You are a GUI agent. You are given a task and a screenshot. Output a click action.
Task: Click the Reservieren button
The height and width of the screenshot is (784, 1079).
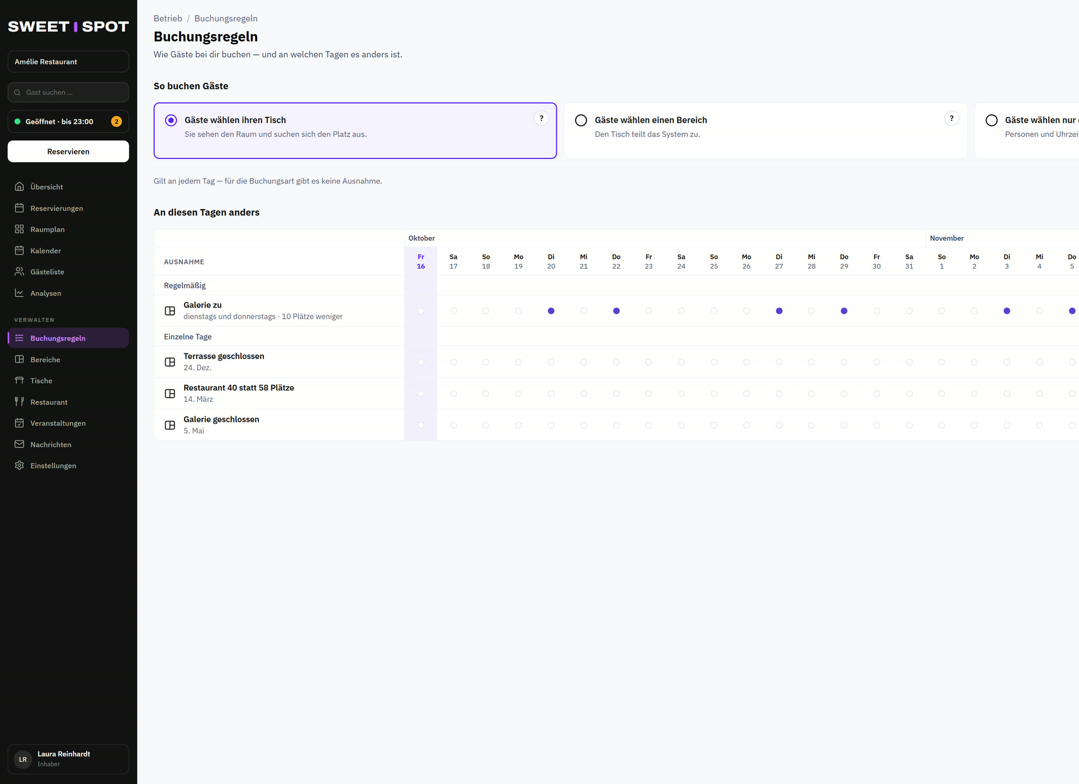coord(68,152)
